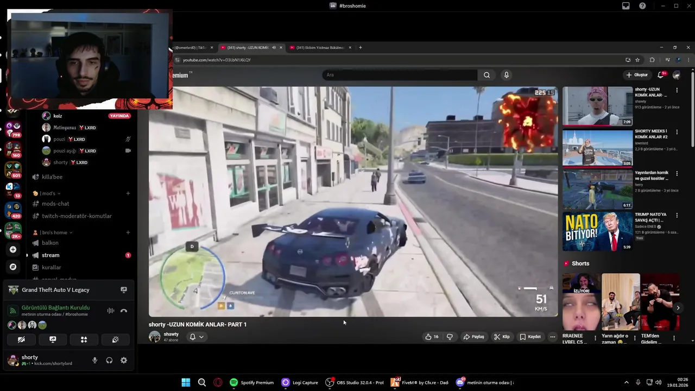Open Windows taskbar search
695x391 pixels.
click(x=202, y=382)
